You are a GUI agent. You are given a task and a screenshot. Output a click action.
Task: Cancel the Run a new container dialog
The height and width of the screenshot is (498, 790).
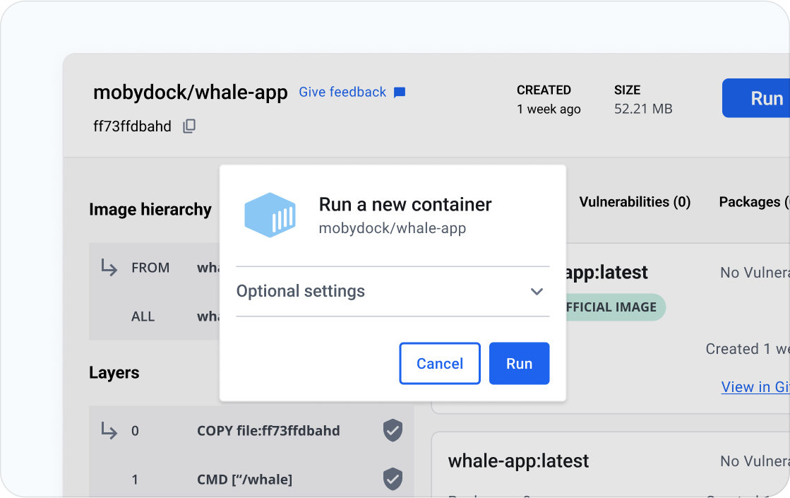pyautogui.click(x=439, y=363)
